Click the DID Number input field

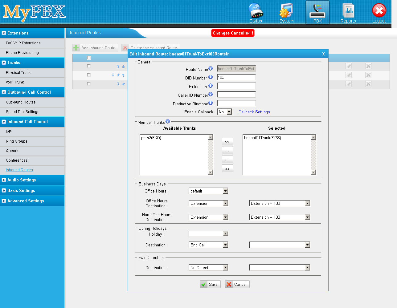pos(236,77)
